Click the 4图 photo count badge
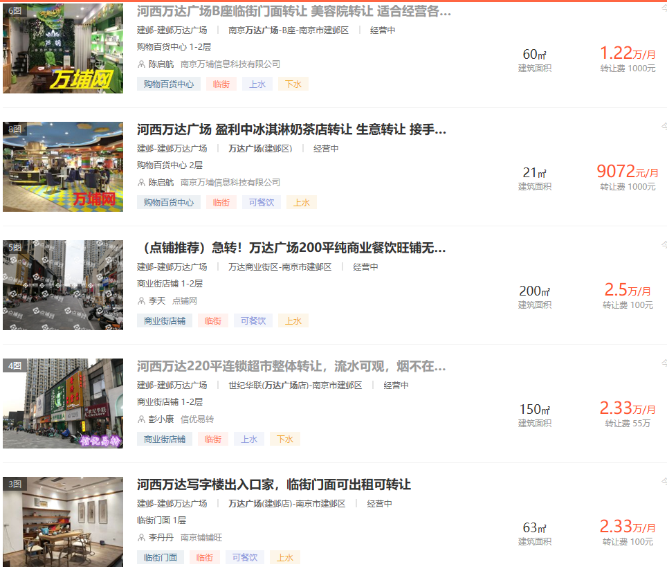This screenshot has height=571, width=667. pos(15,365)
